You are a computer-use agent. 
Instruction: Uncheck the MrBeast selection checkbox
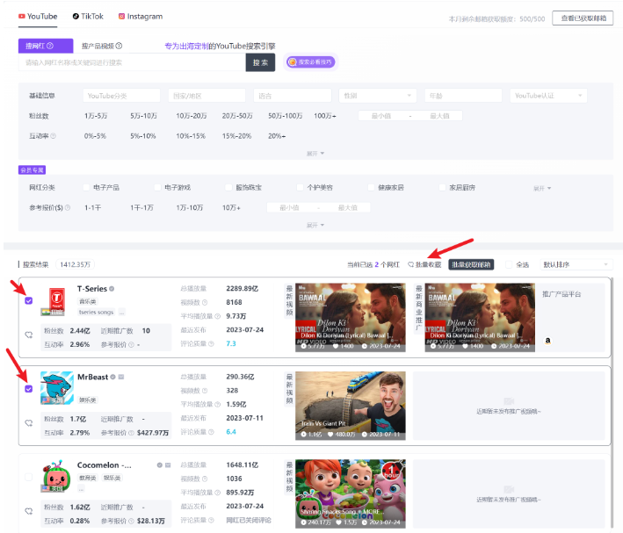pos(29,389)
